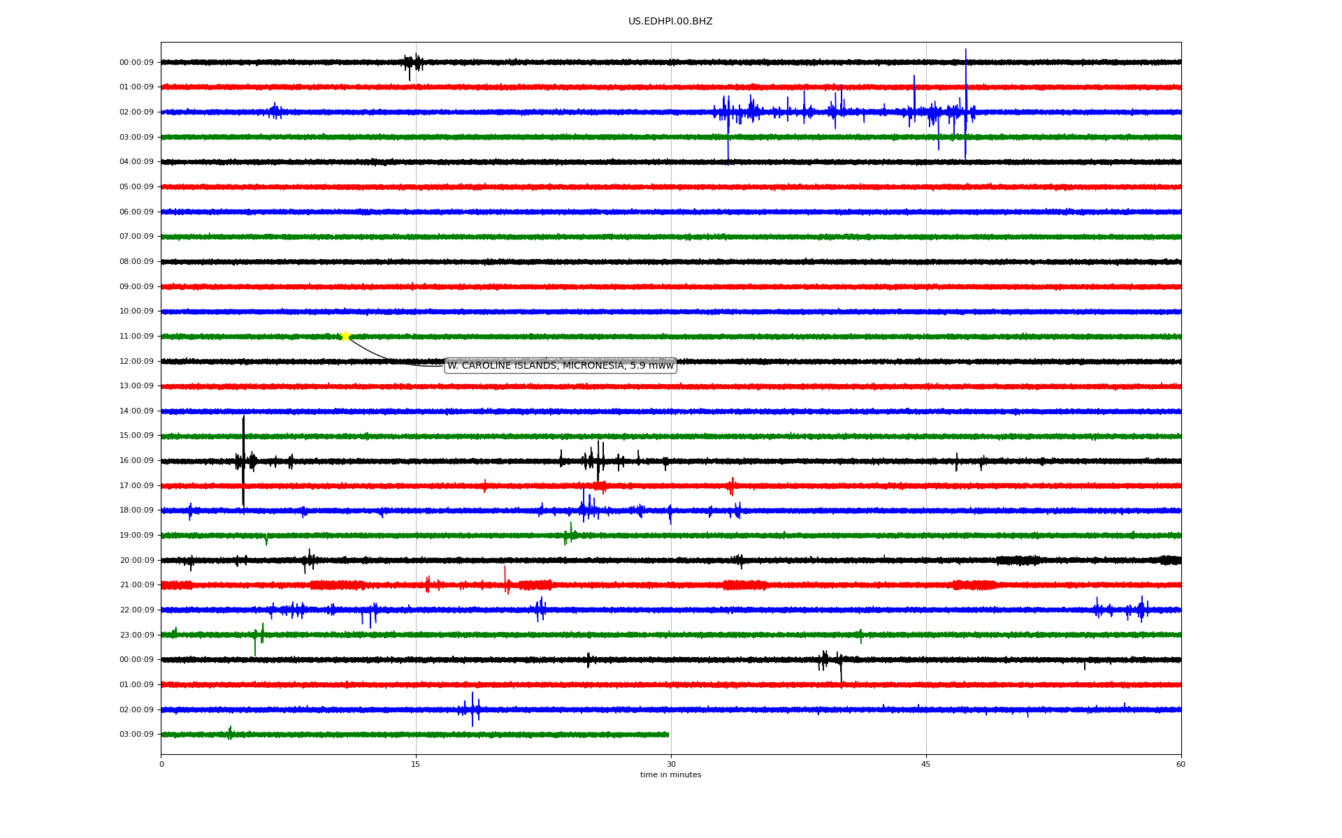1342x838 pixels.
Task: Click the yellow earthquake star marker
Action: point(345,336)
